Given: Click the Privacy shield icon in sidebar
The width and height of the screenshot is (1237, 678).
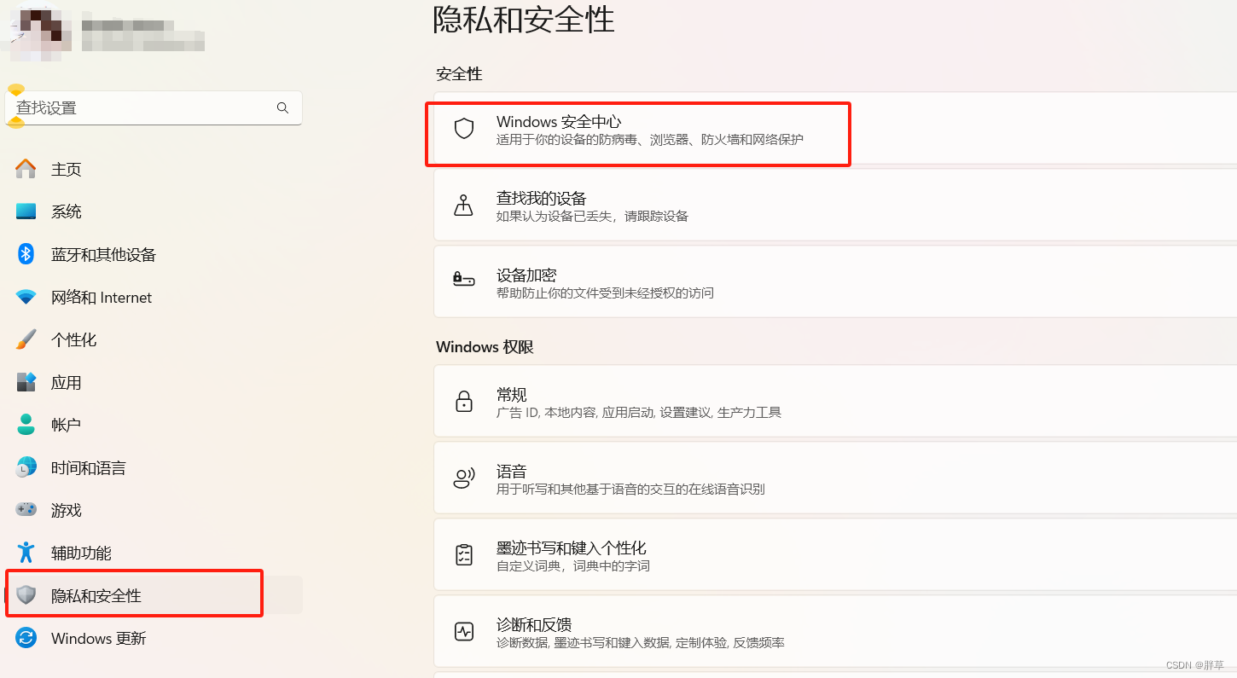Looking at the screenshot, I should tap(26, 595).
